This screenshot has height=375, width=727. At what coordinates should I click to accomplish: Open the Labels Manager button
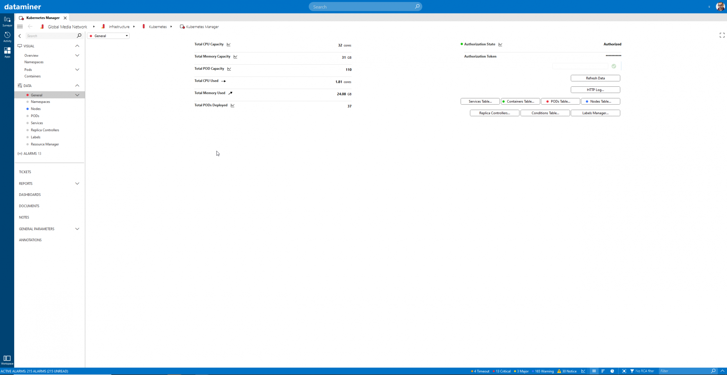[595, 113]
